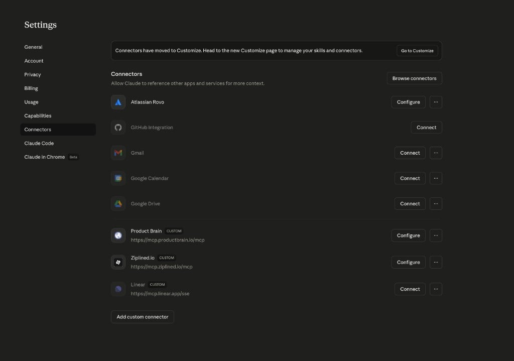Connect Google Drive
514x361 pixels.
(410, 204)
